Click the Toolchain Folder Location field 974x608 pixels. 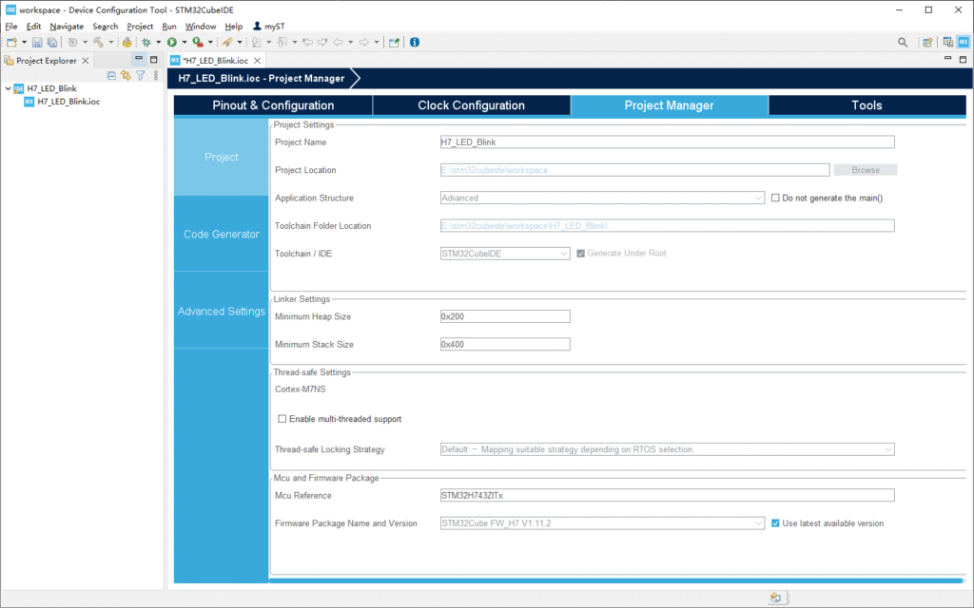[667, 226]
